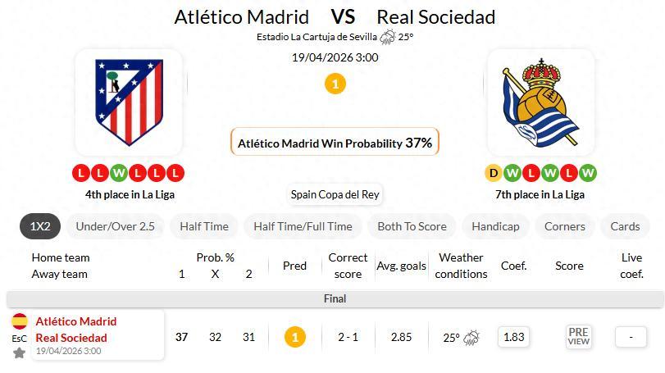Viewport: 665px width, 373px height.
Task: Click the Spain flag icon in match row
Action: [x=19, y=321]
